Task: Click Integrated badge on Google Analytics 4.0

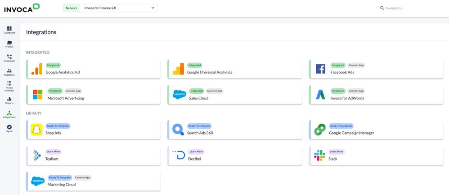Action: tap(53, 65)
